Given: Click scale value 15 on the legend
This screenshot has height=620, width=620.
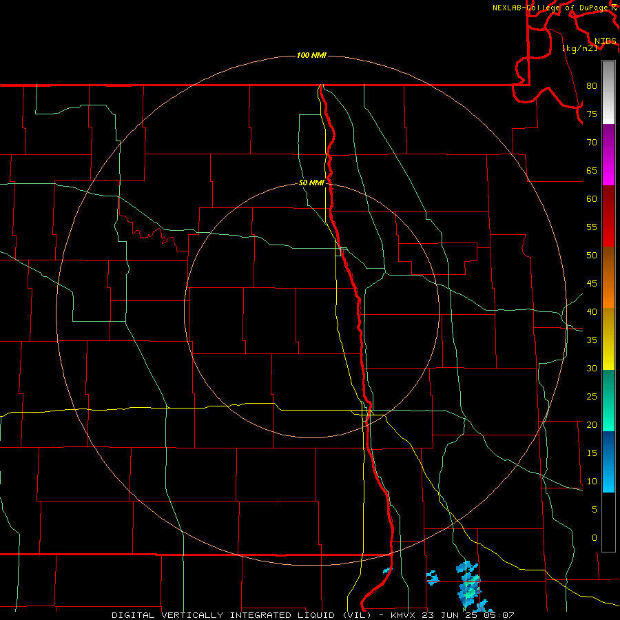Looking at the screenshot, I should [x=592, y=453].
